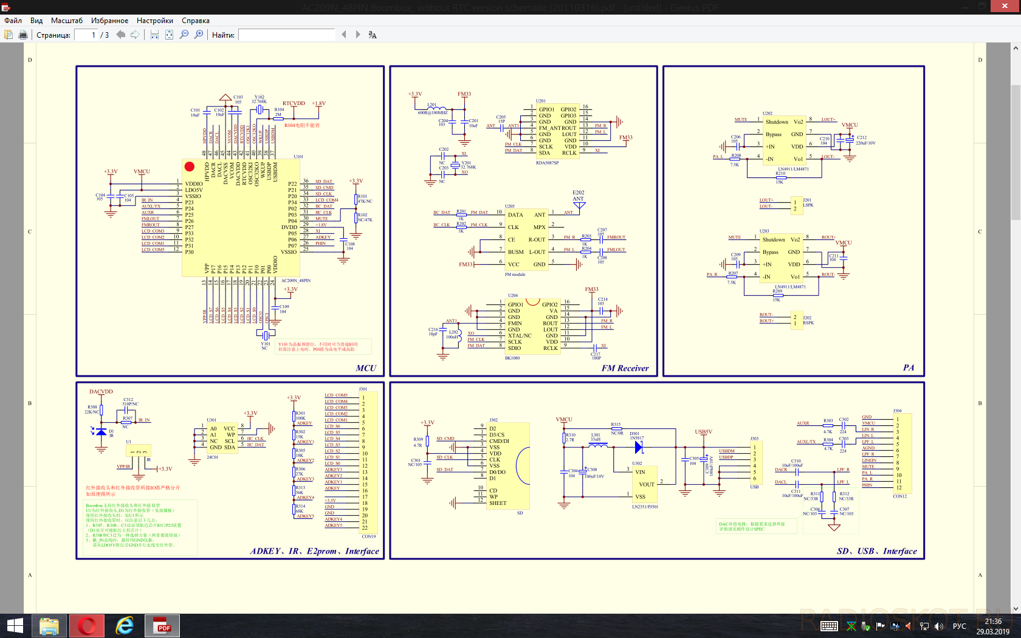
Task: Click the RDA5807SP chip label
Action: tap(547, 163)
